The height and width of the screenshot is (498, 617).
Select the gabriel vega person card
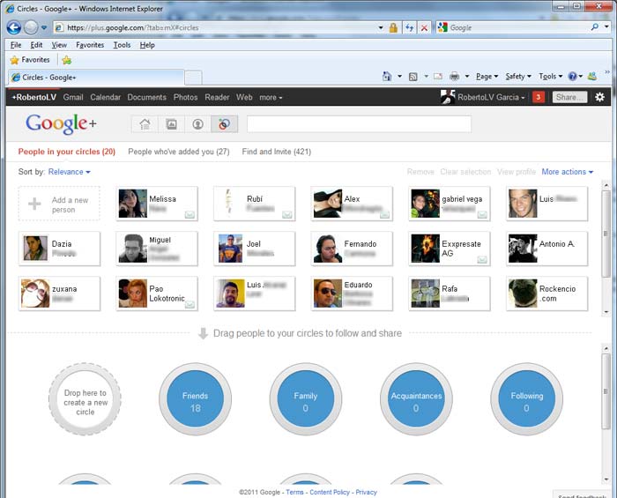450,204
